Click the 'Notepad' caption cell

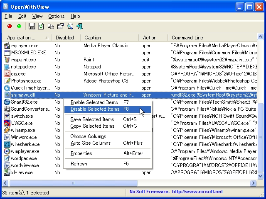pyautogui.click(x=92, y=67)
